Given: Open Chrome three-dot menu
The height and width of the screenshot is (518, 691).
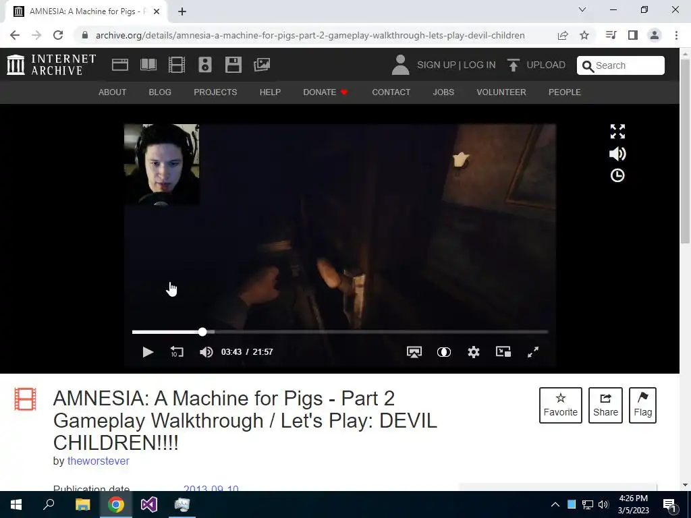Looking at the screenshot, I should (x=676, y=35).
